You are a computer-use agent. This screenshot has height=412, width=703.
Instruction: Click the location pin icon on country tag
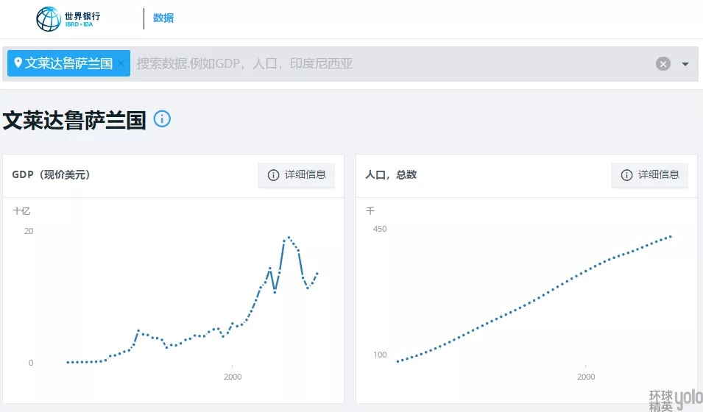tap(18, 63)
